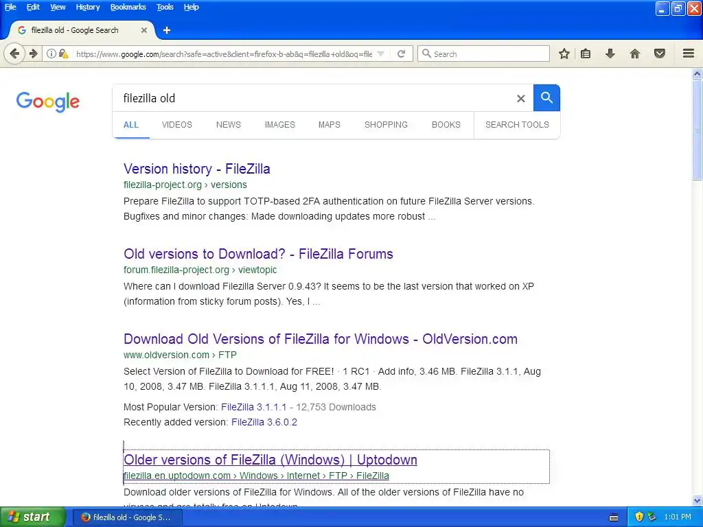Go forward with the Forward arrow
703x527 pixels.
point(33,54)
